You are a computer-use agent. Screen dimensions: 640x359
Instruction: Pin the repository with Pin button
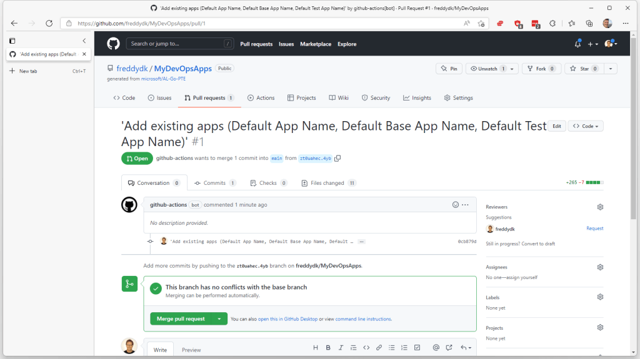coord(449,69)
